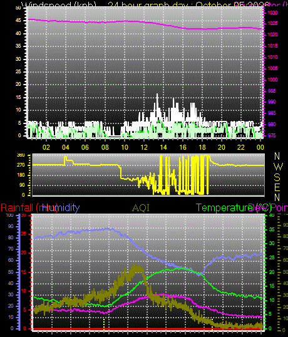
Task: Click 180 on the wind direction axis
Action: [x=21, y=175]
